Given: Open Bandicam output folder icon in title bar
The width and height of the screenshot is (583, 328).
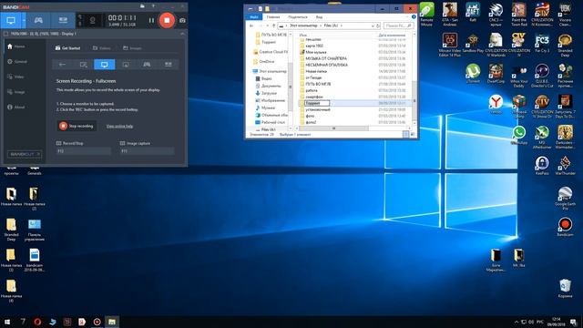Looking at the screenshot, I should [x=142, y=6].
